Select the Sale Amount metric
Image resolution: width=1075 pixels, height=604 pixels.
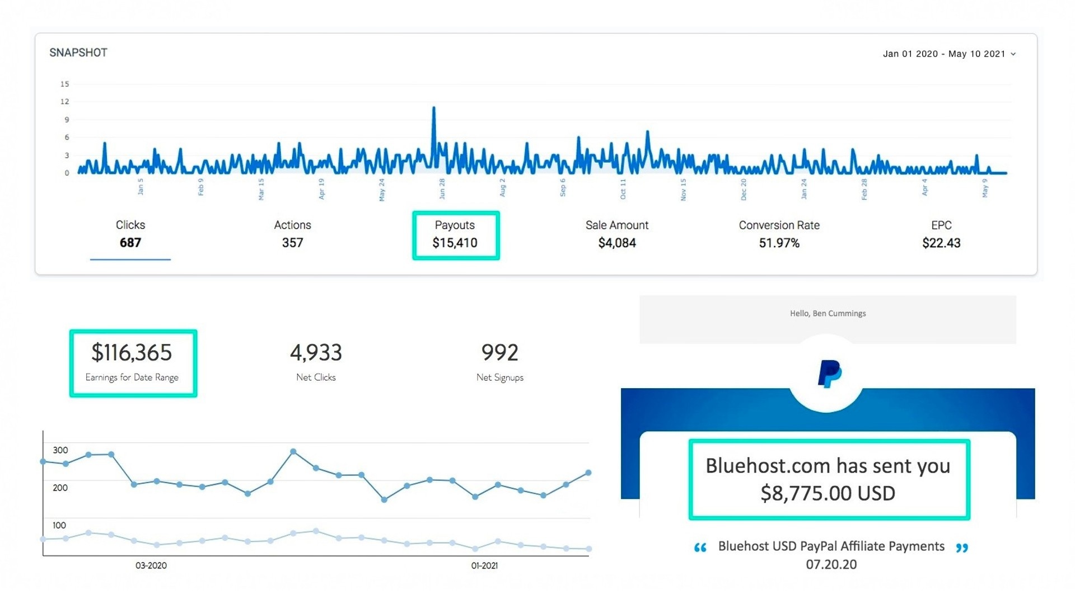click(616, 234)
